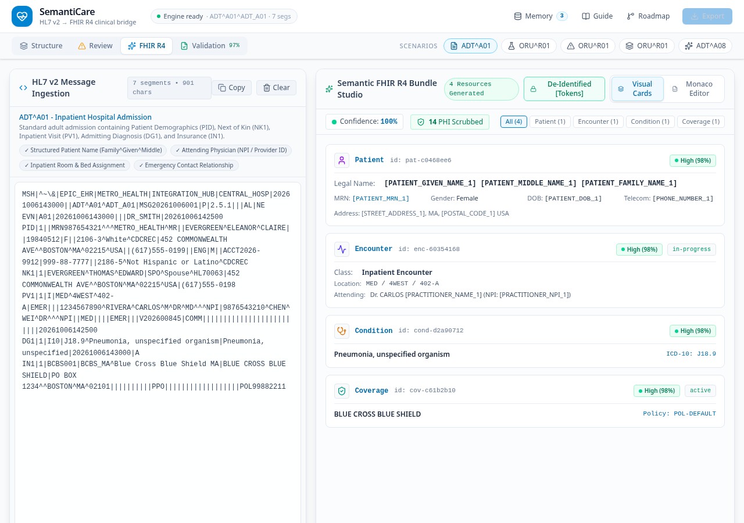Click the Patient card person icon

click(342, 160)
